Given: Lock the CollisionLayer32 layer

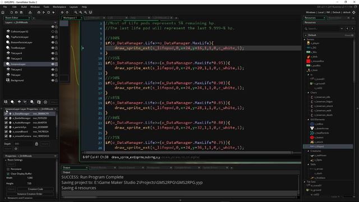Looking at the screenshot, I should coord(56,31).
